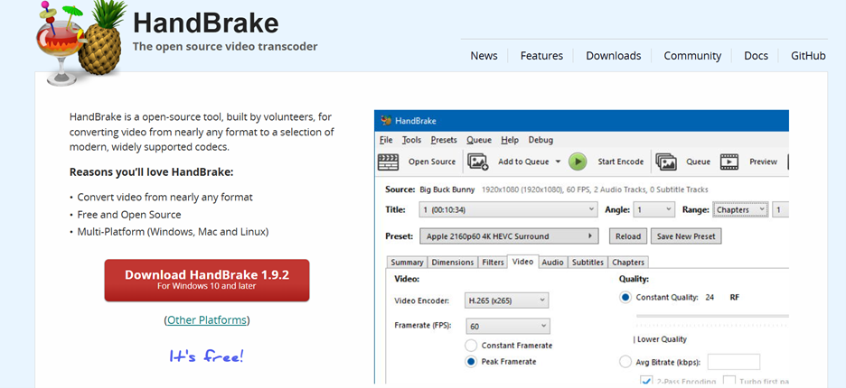Switch to the Chapters tab
The image size is (846, 388).
coord(628,263)
